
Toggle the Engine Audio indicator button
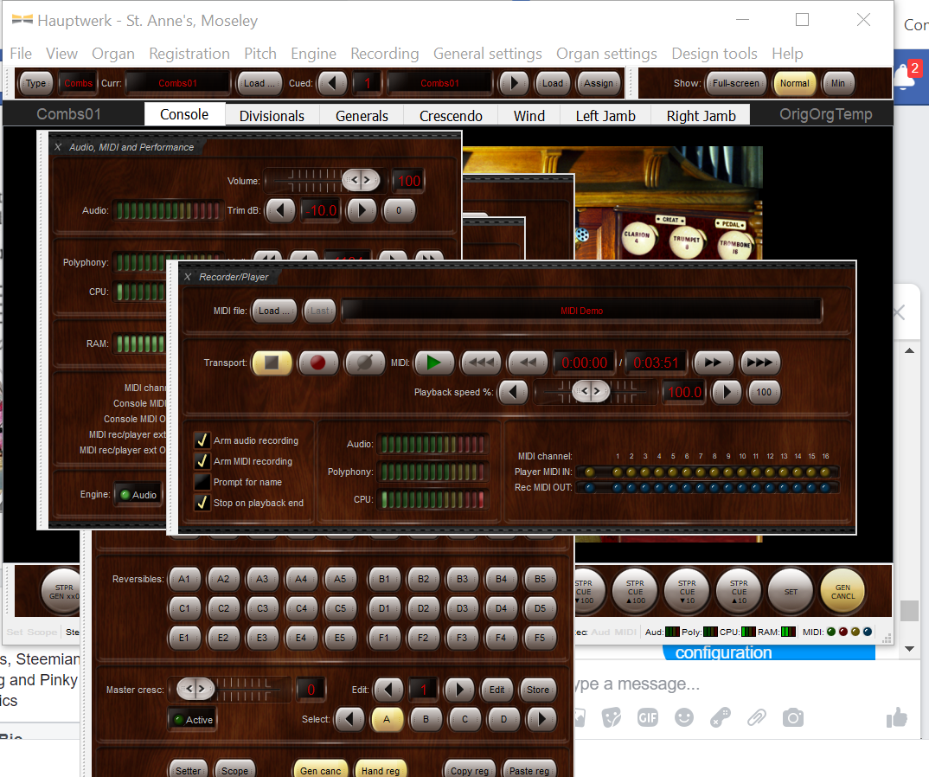tap(138, 494)
